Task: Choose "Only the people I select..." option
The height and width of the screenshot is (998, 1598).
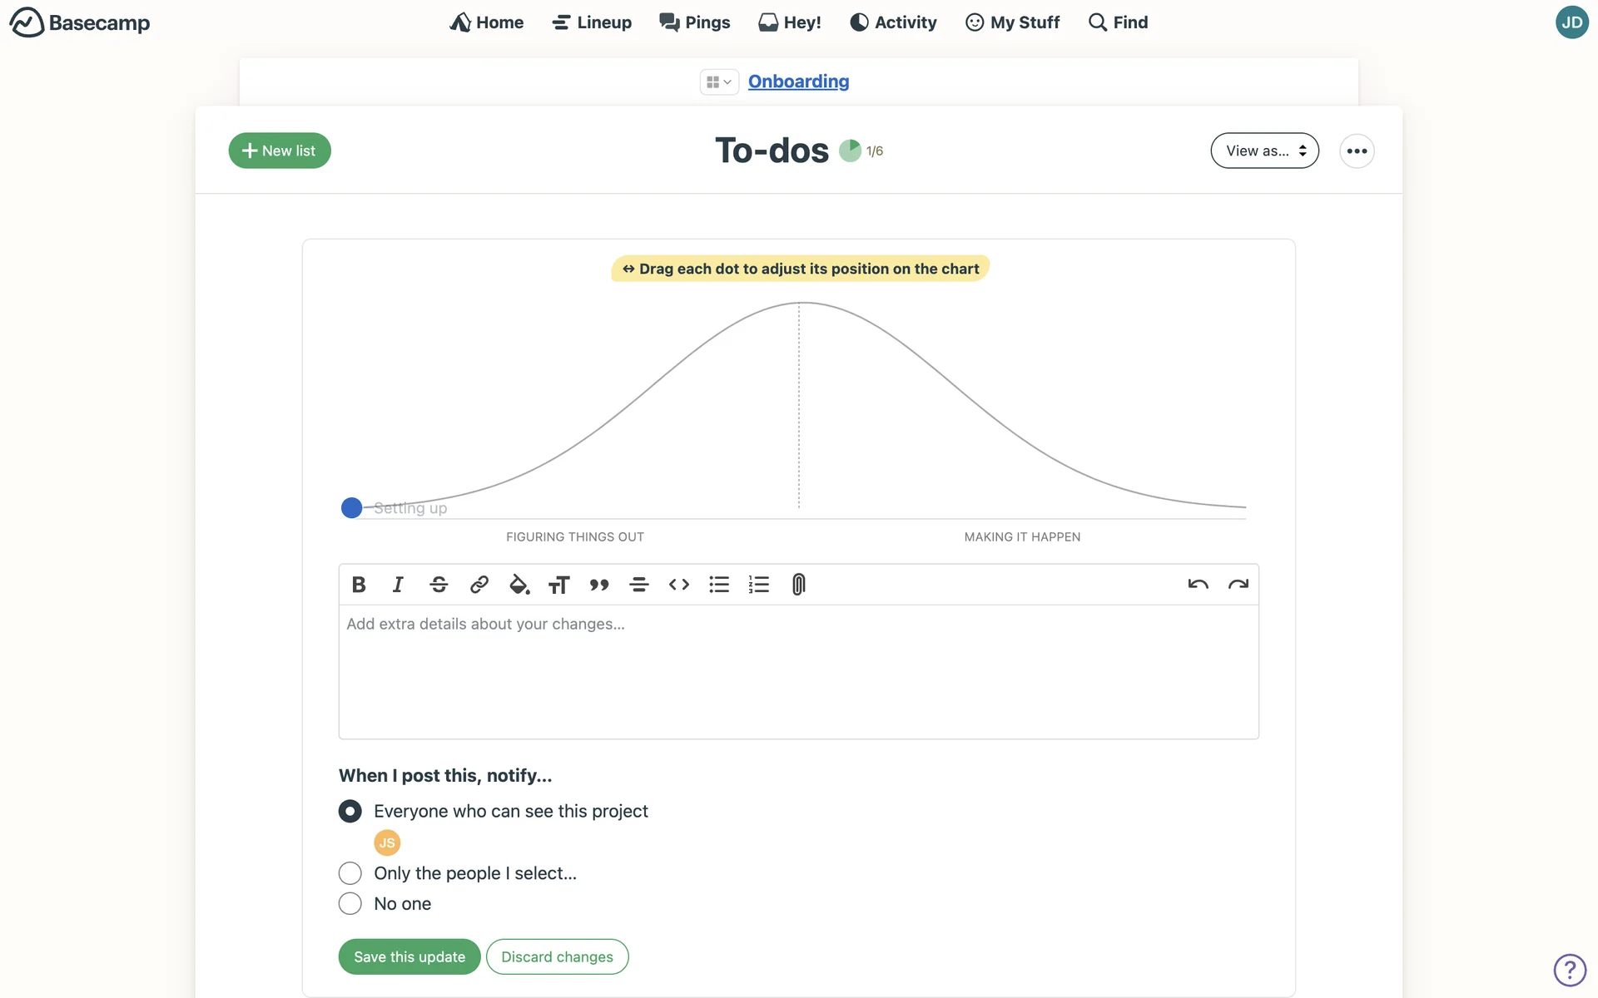Action: pos(350,873)
